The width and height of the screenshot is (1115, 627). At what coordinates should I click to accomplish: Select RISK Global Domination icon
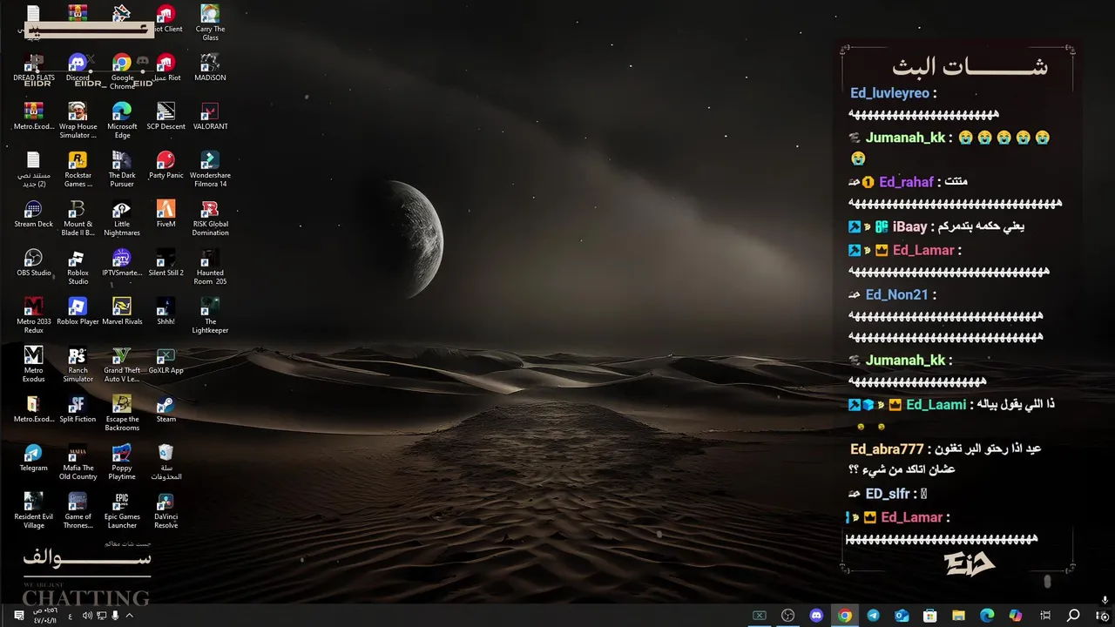210,219
